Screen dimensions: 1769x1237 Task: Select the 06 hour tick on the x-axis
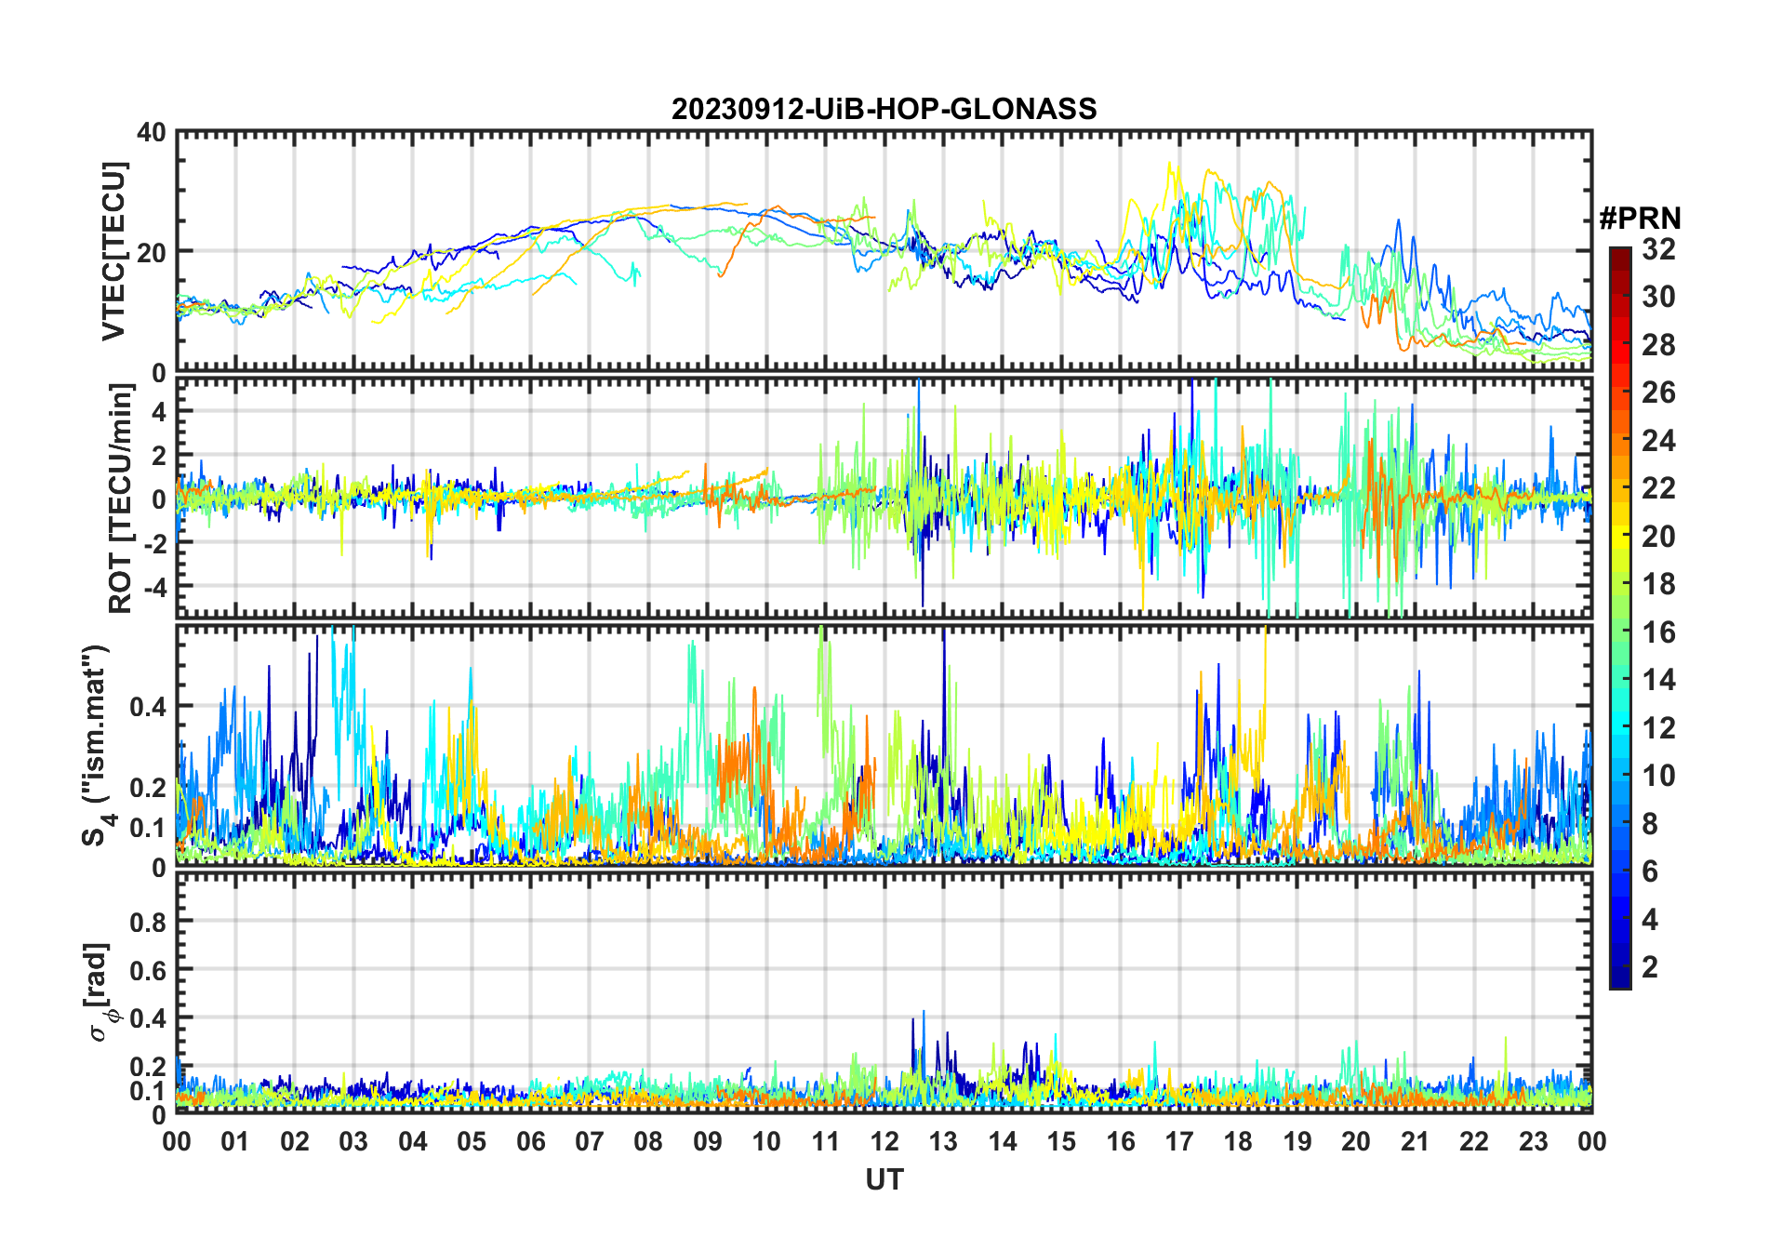(531, 1141)
